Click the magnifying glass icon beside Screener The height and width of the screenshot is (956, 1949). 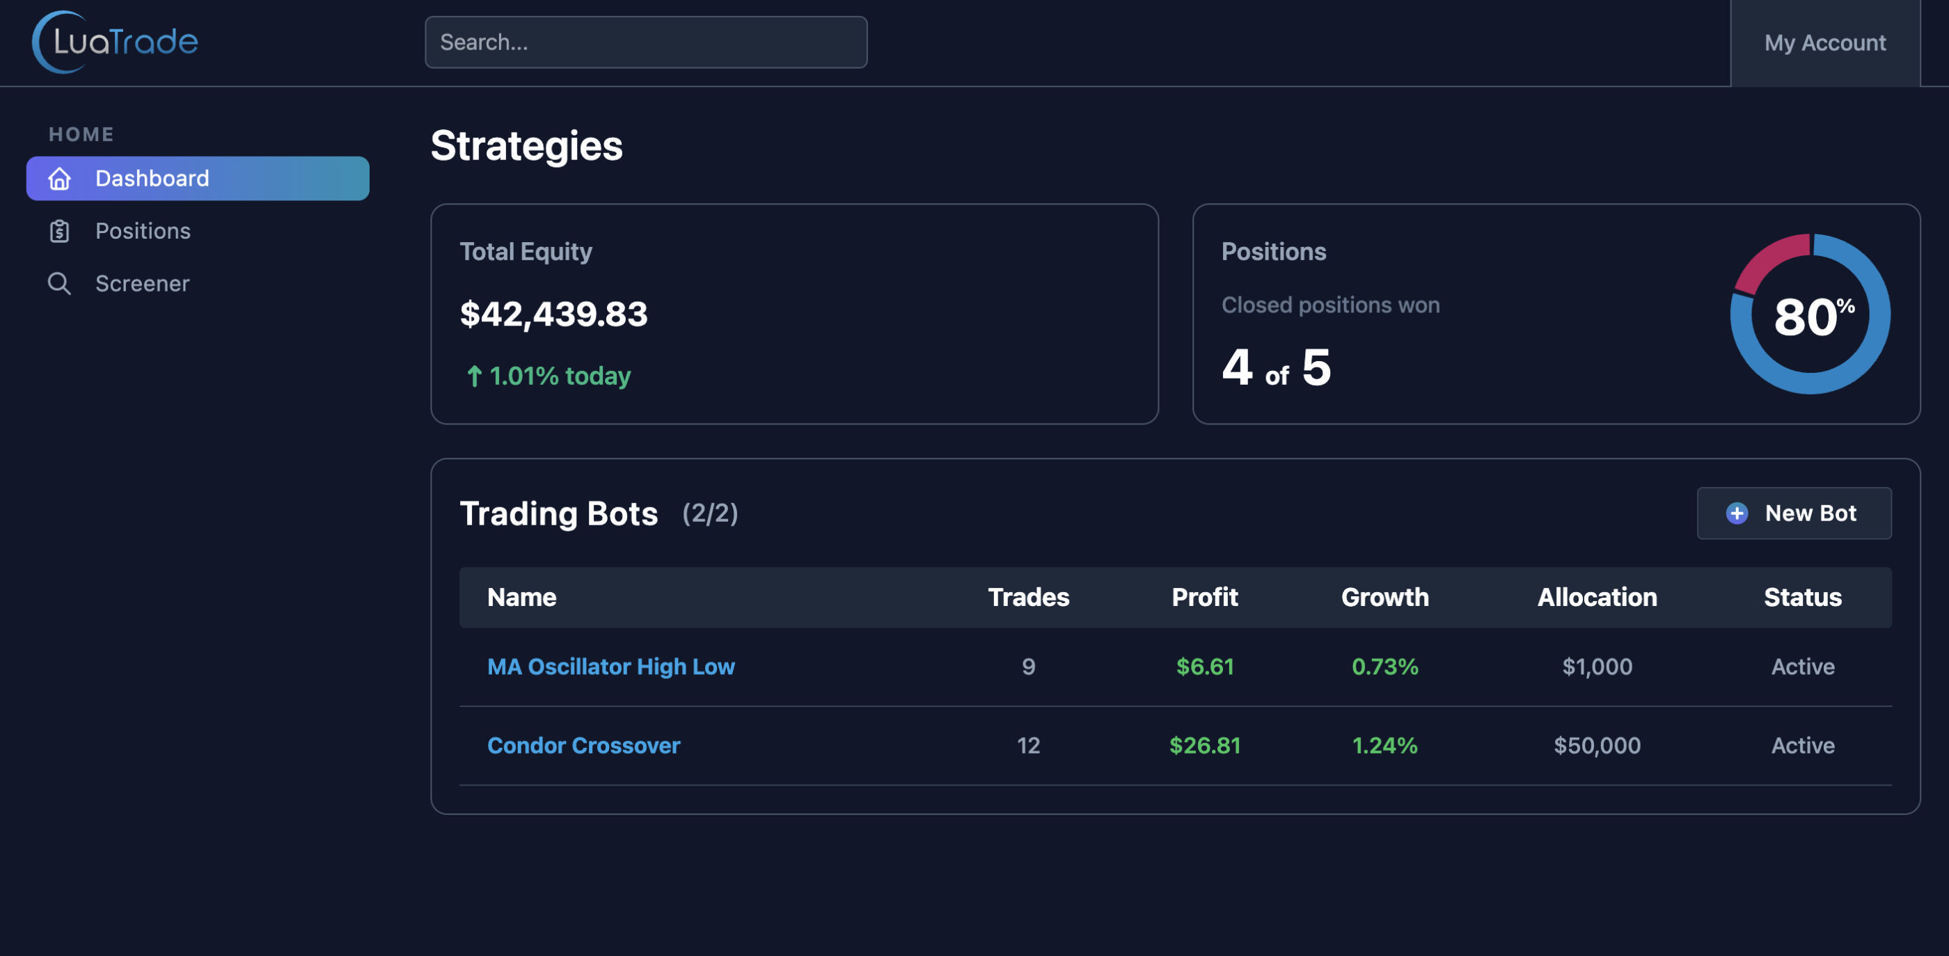60,283
